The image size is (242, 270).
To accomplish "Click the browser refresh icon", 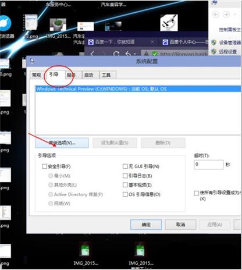I will click(116, 54).
